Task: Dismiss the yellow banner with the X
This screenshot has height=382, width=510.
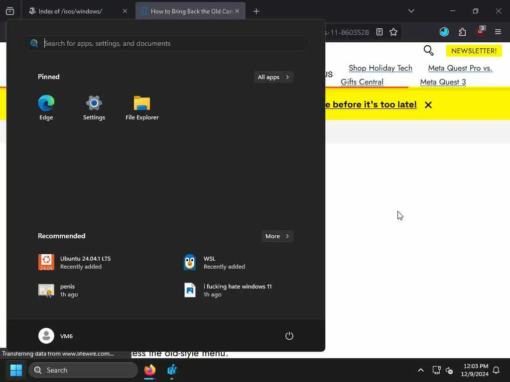Action: 428,105
